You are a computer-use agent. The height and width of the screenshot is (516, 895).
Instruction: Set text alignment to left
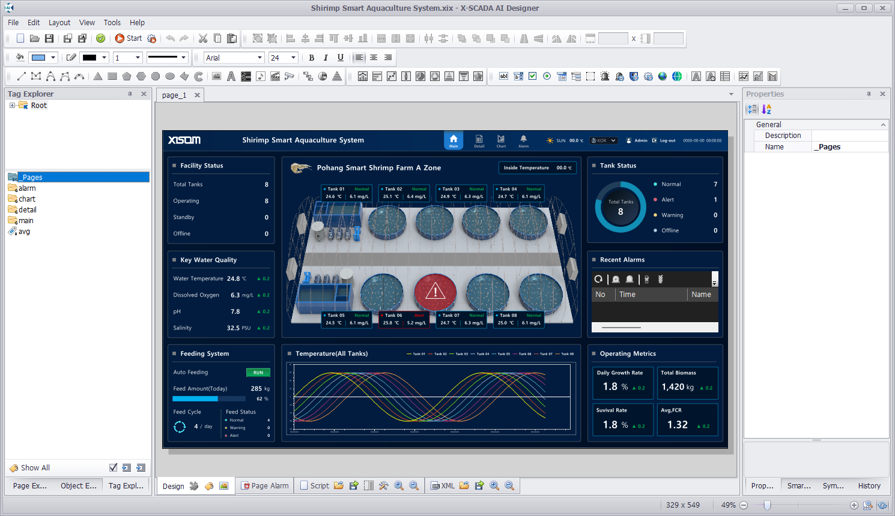[359, 58]
